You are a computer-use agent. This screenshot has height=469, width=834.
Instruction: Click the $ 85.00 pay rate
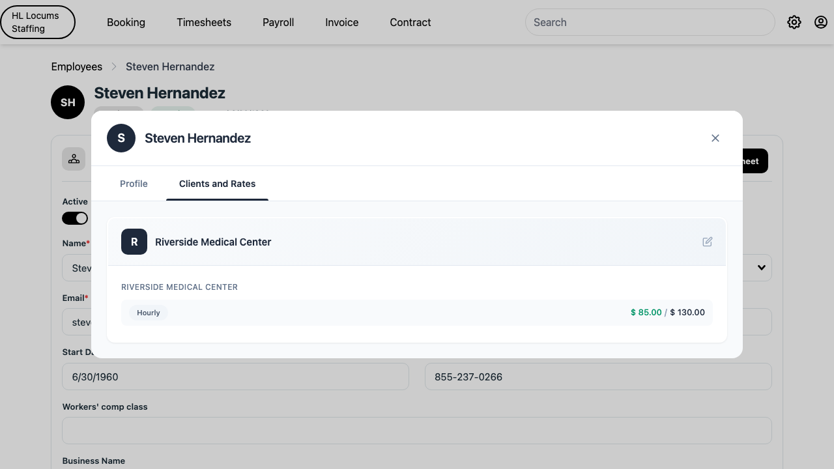(x=646, y=313)
